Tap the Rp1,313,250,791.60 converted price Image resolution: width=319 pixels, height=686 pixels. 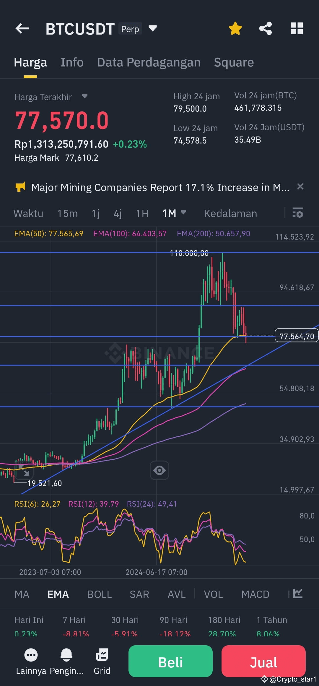(61, 144)
